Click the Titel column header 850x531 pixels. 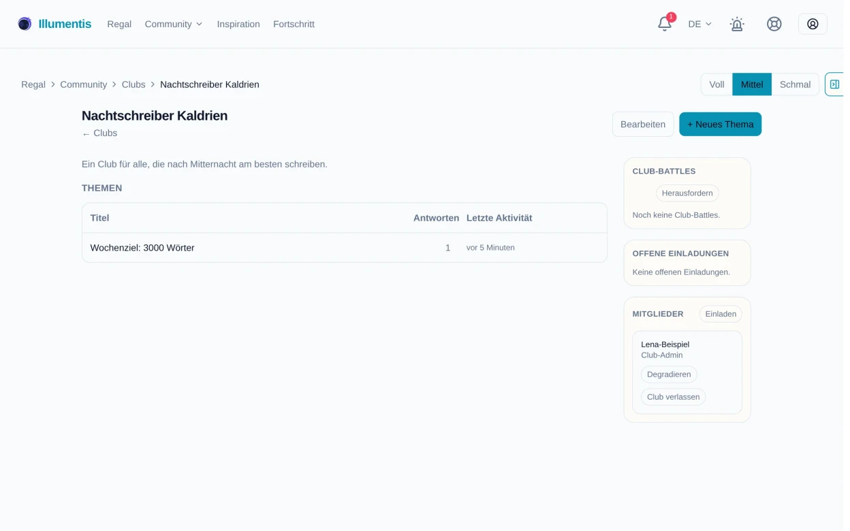[99, 218]
